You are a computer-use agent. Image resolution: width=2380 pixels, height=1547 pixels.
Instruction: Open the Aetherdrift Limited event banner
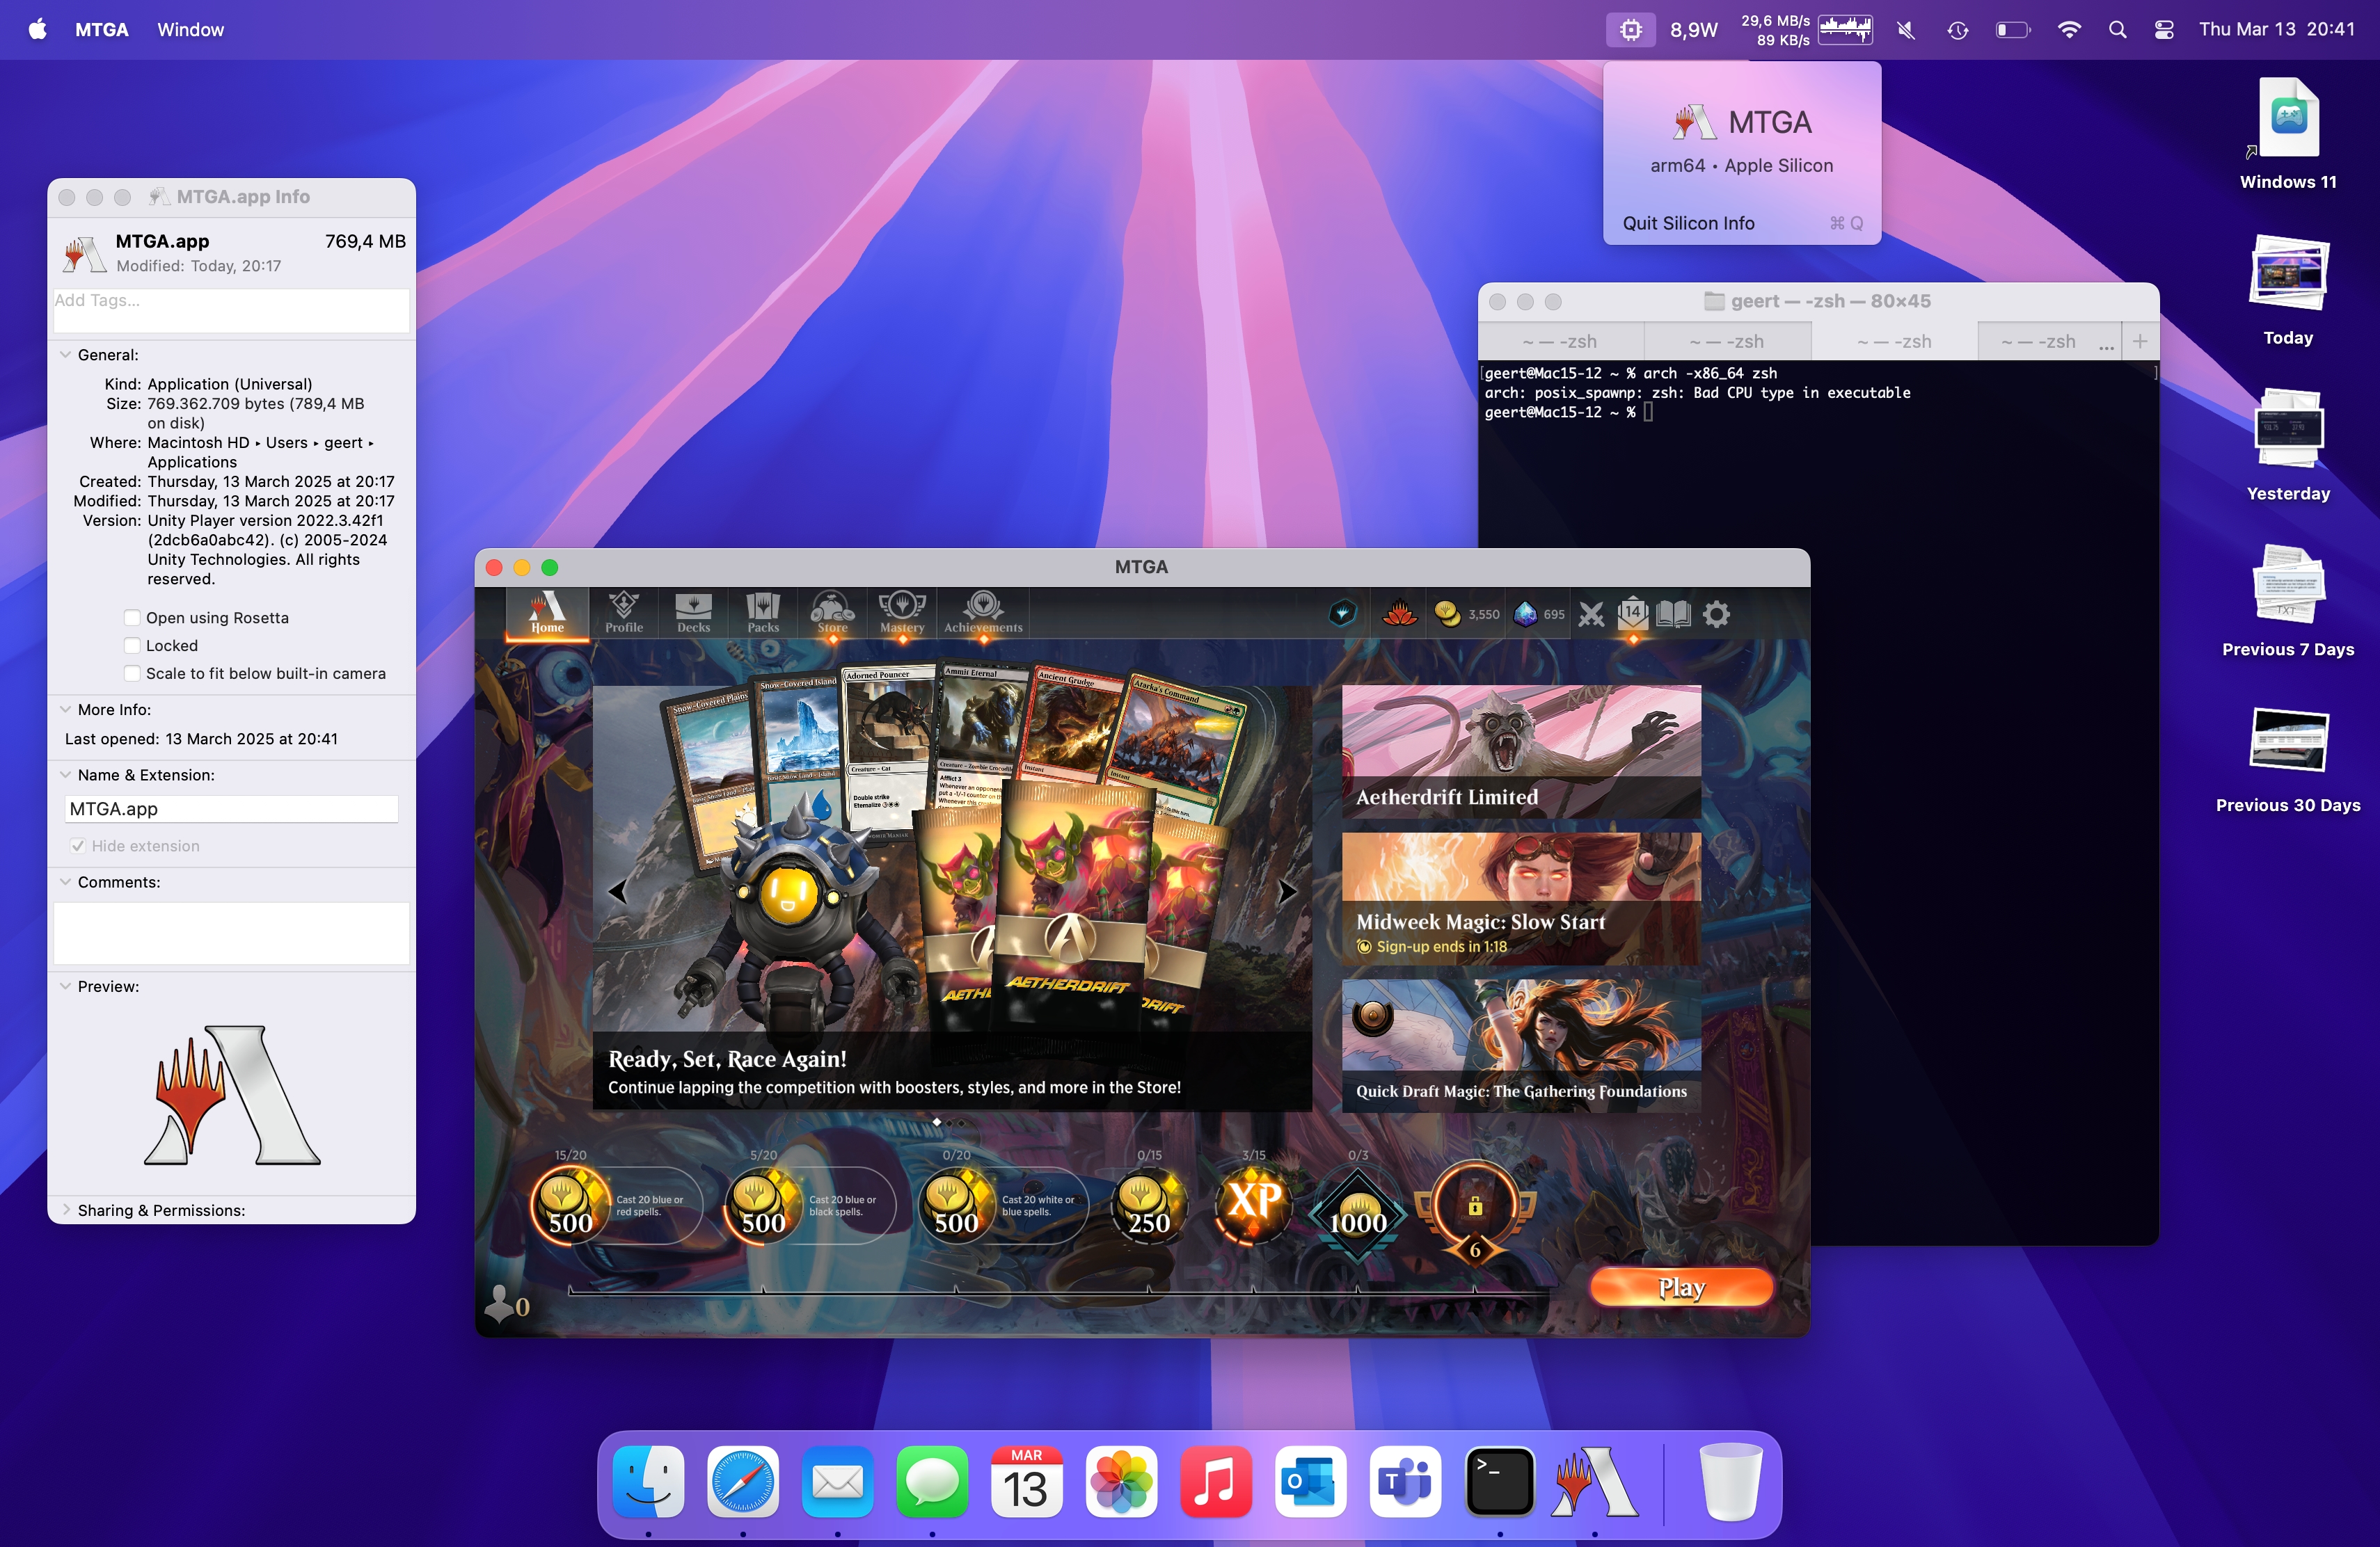[1520, 751]
